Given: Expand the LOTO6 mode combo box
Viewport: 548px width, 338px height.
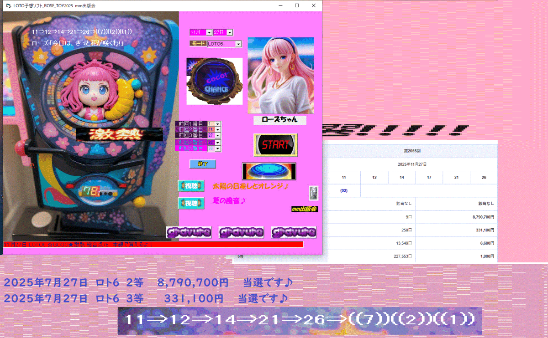Looking at the screenshot, I should (x=238, y=44).
